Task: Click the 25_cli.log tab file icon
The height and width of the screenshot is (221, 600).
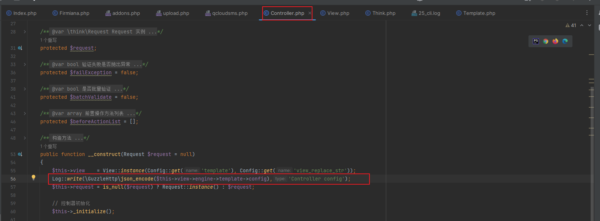Action: tap(414, 13)
